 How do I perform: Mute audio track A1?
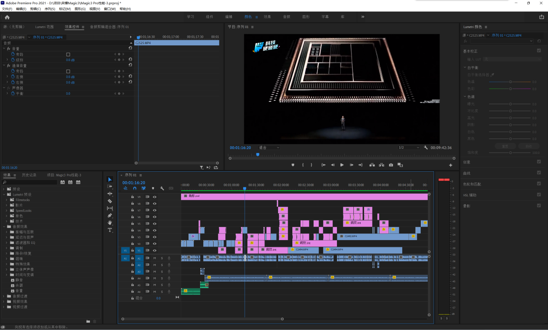tap(154, 258)
